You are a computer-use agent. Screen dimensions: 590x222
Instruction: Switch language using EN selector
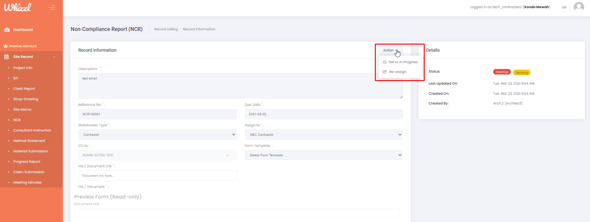[x=564, y=7]
